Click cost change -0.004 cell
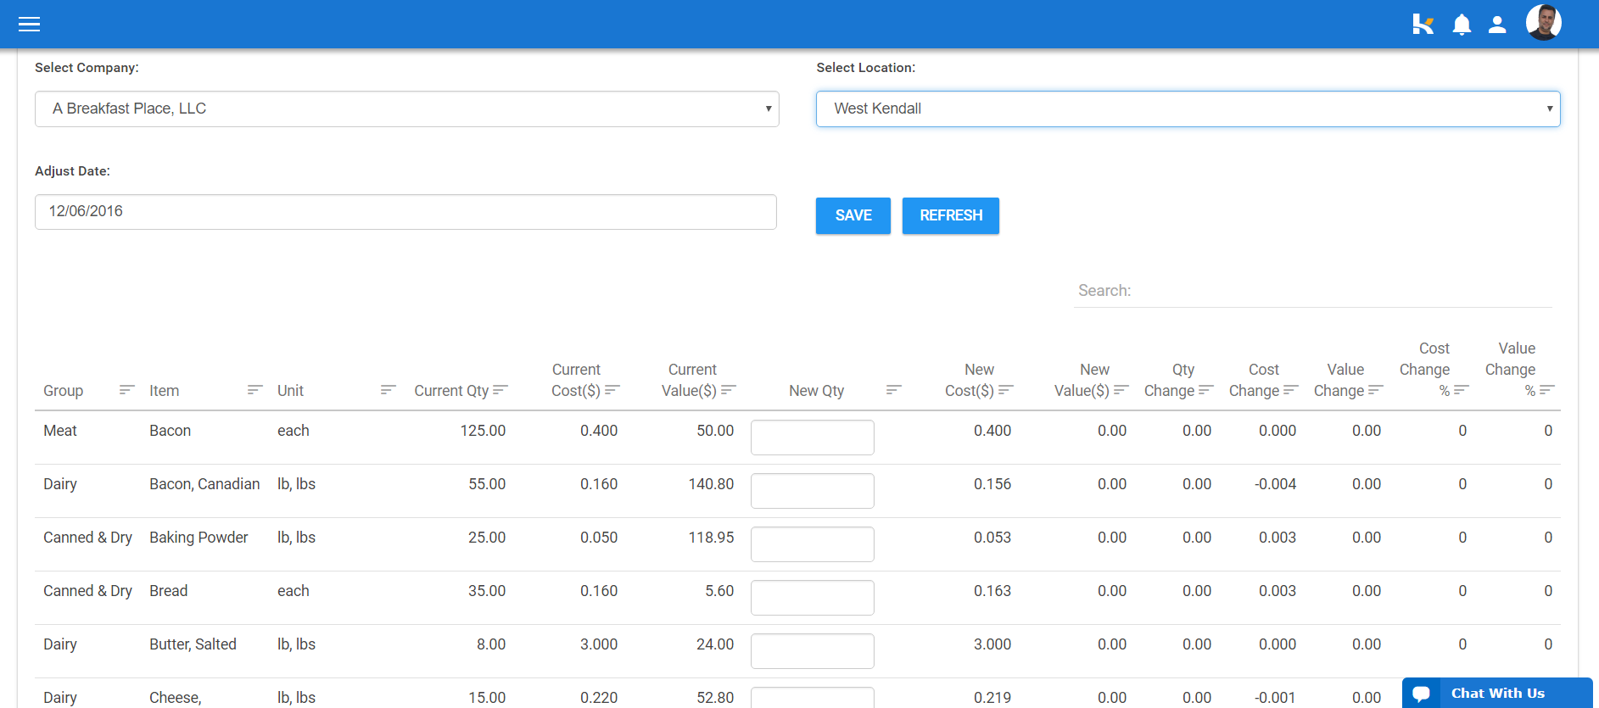This screenshot has width=1599, height=708. click(x=1276, y=484)
